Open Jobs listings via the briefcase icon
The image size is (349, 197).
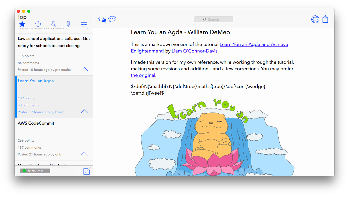click(84, 24)
